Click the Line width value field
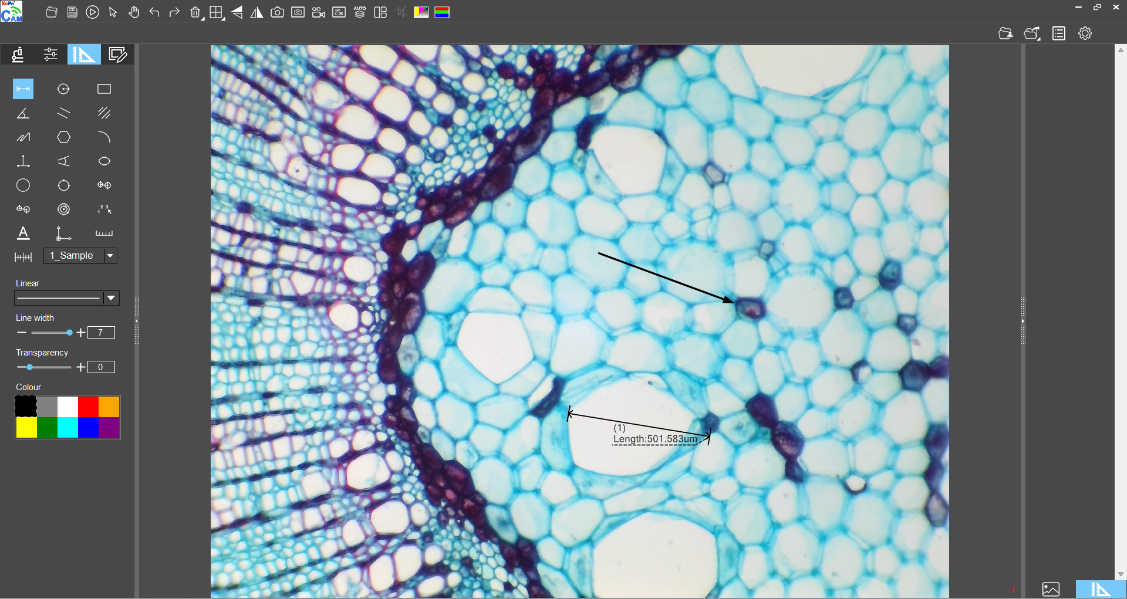The width and height of the screenshot is (1127, 599). [x=100, y=333]
